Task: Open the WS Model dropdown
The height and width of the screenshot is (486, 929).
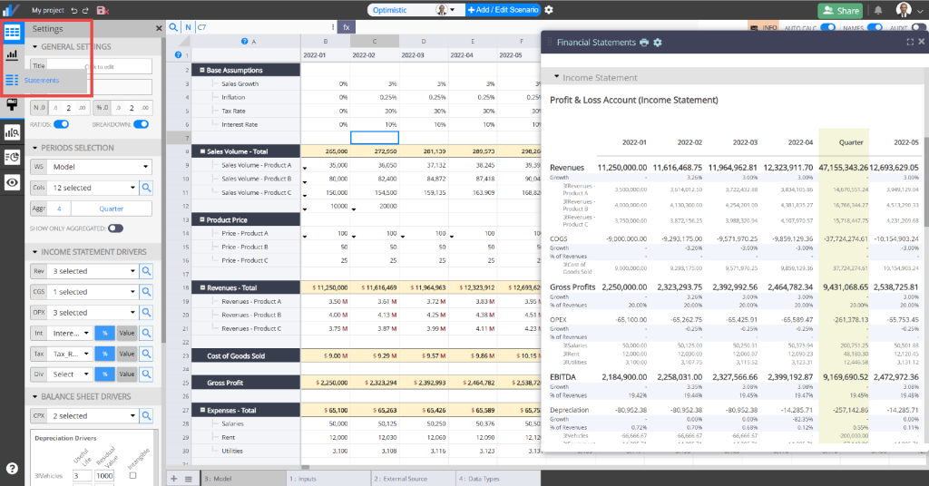Action: point(100,167)
